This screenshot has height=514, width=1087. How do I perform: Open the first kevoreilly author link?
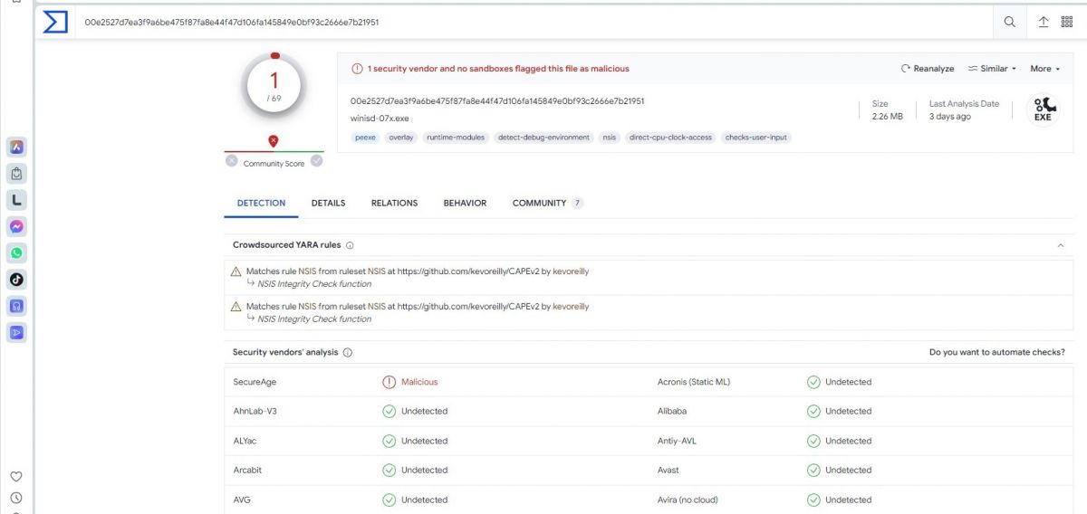571,271
